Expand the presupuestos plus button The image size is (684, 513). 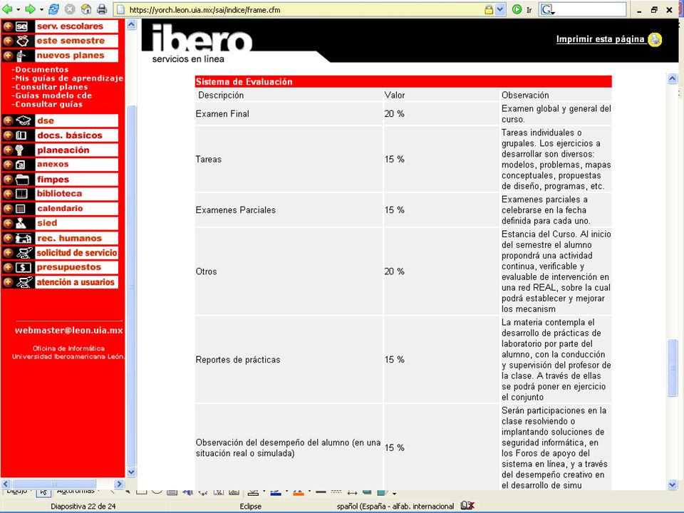[x=8, y=267]
